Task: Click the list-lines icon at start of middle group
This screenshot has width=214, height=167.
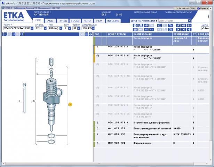Action: coord(159,25)
